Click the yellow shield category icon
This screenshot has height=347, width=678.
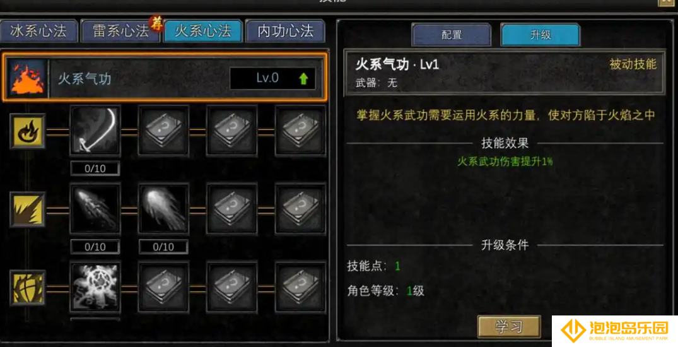pos(28,288)
